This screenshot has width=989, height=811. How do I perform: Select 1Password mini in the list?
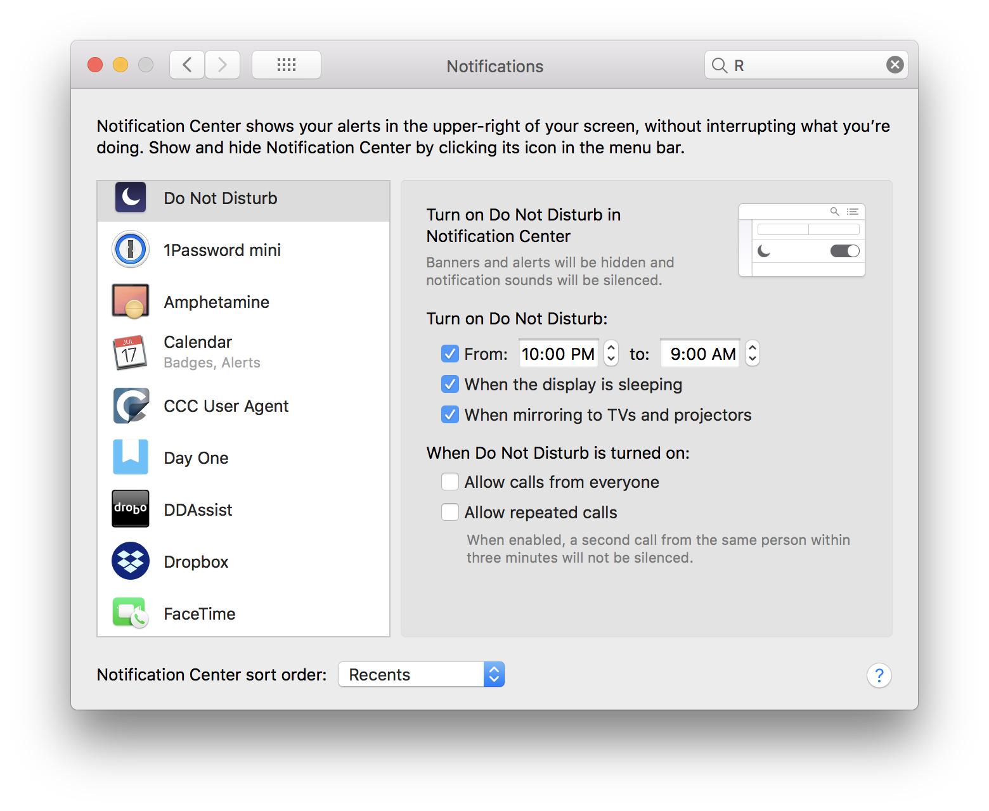click(243, 250)
